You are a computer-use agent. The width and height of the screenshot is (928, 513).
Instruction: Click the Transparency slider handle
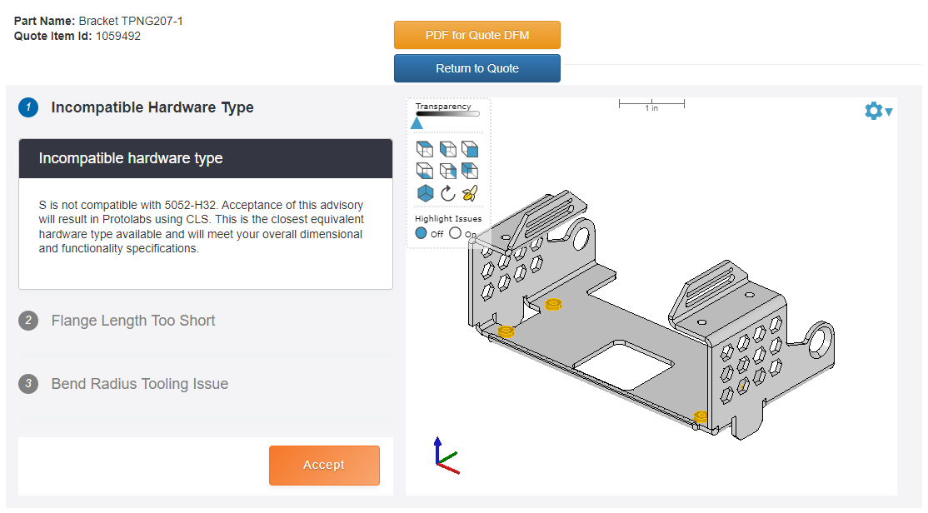tap(417, 123)
